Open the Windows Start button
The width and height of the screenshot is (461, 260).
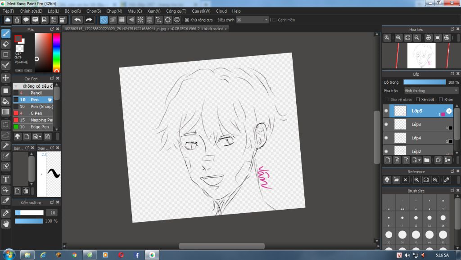tap(9, 255)
